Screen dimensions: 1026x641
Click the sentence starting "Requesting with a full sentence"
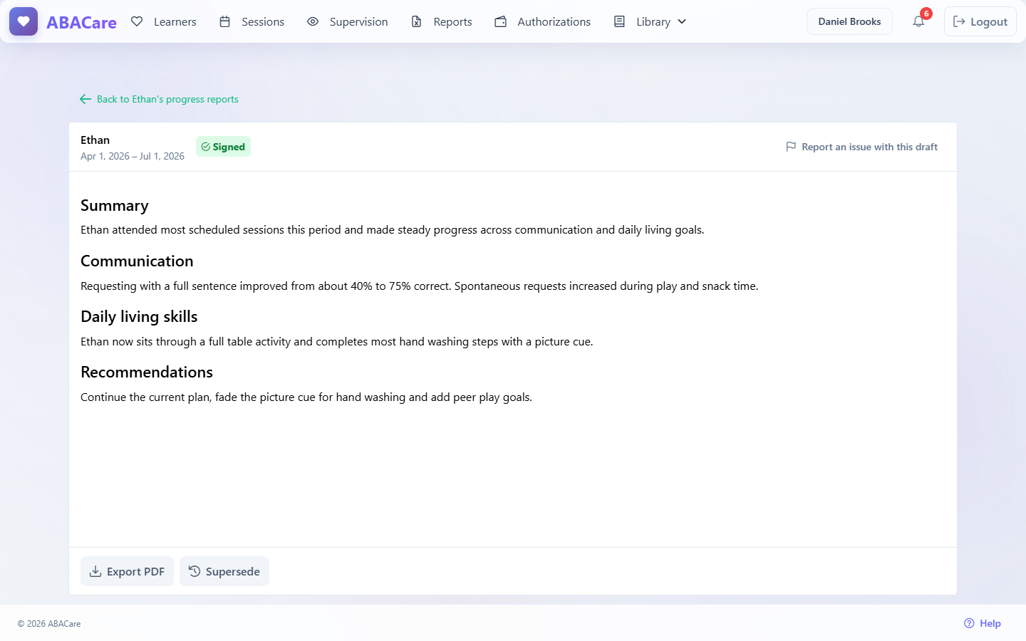click(266, 286)
